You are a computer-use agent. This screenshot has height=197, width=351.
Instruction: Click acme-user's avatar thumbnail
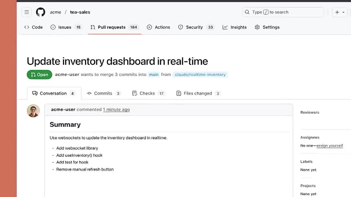33,111
